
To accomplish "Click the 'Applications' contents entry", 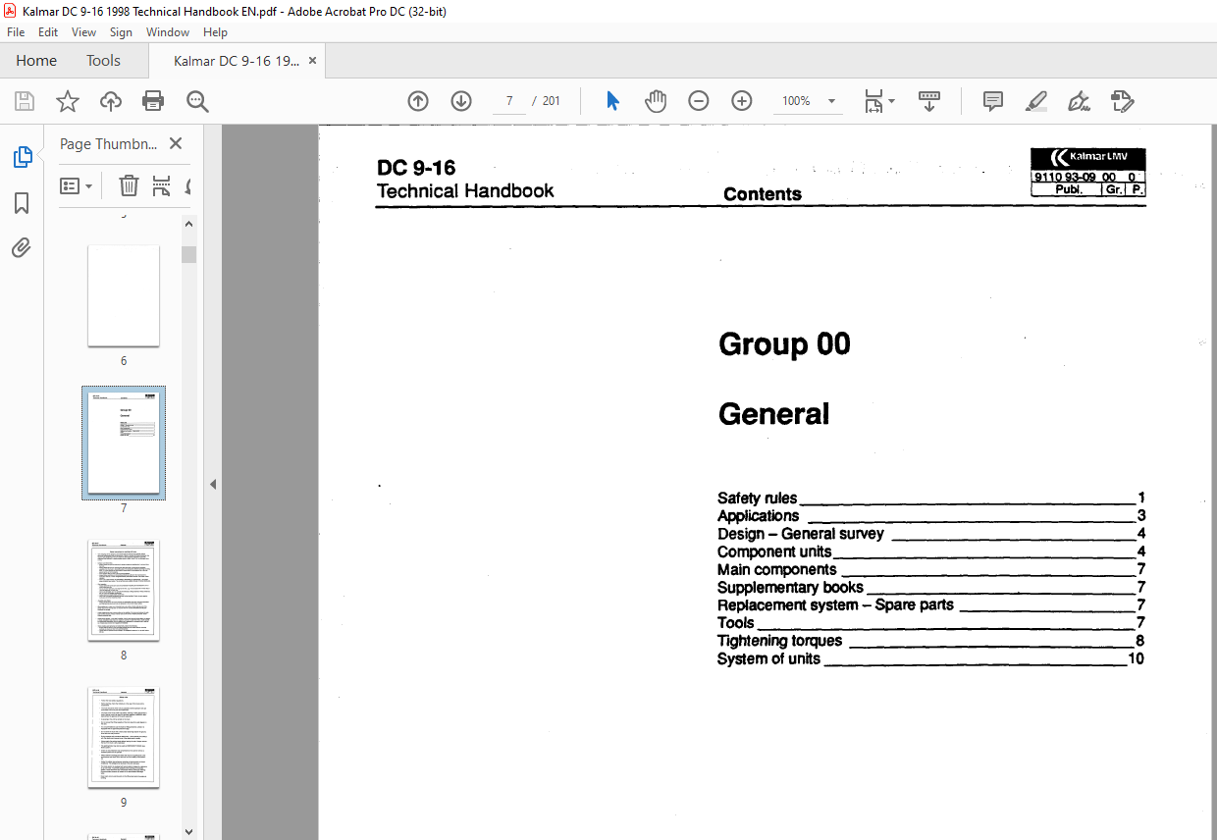I will [x=758, y=516].
